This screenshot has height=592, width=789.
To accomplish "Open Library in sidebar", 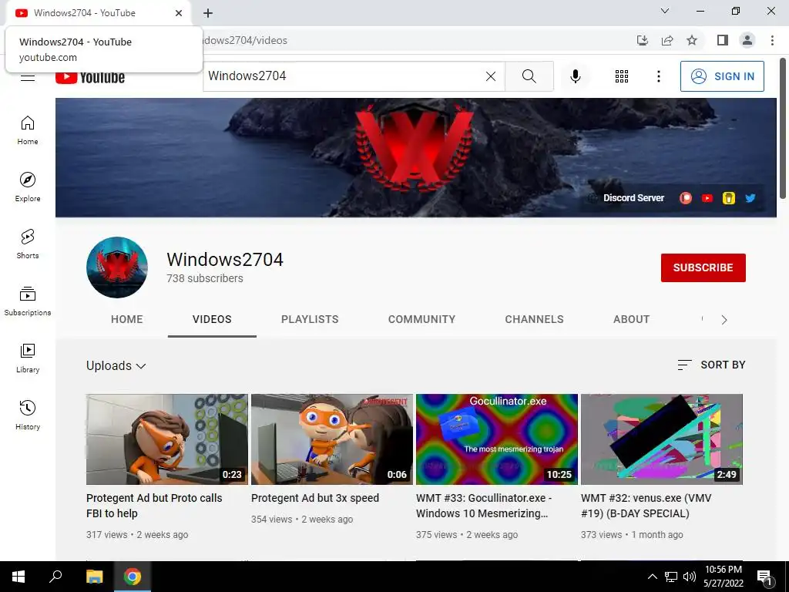I will [x=28, y=358].
